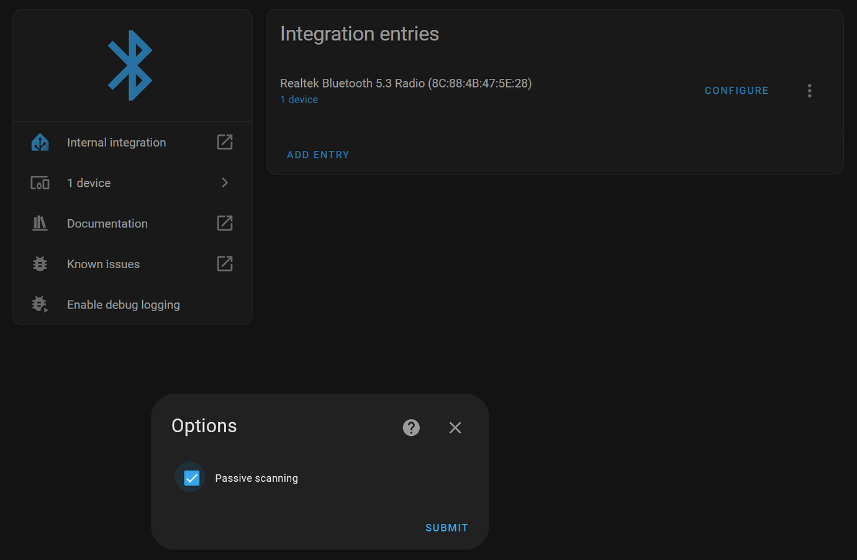857x560 pixels.
Task: Toggle the Passive scanning checkbox
Action: 190,477
